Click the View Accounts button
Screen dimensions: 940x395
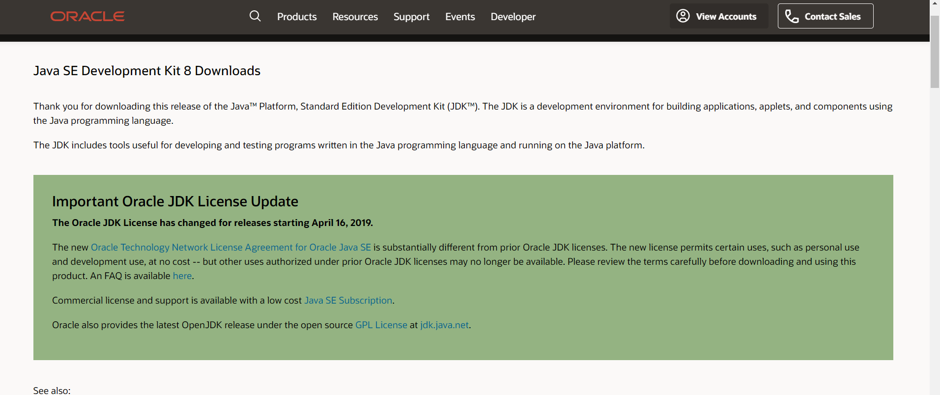click(719, 16)
